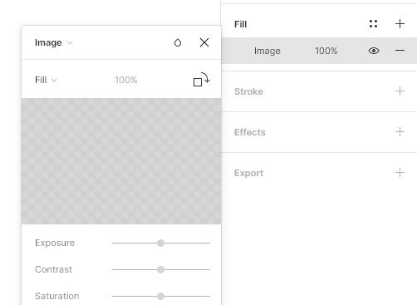This screenshot has height=305, width=417.
Task: Click the Contrast slider handle
Action: pyautogui.click(x=160, y=269)
